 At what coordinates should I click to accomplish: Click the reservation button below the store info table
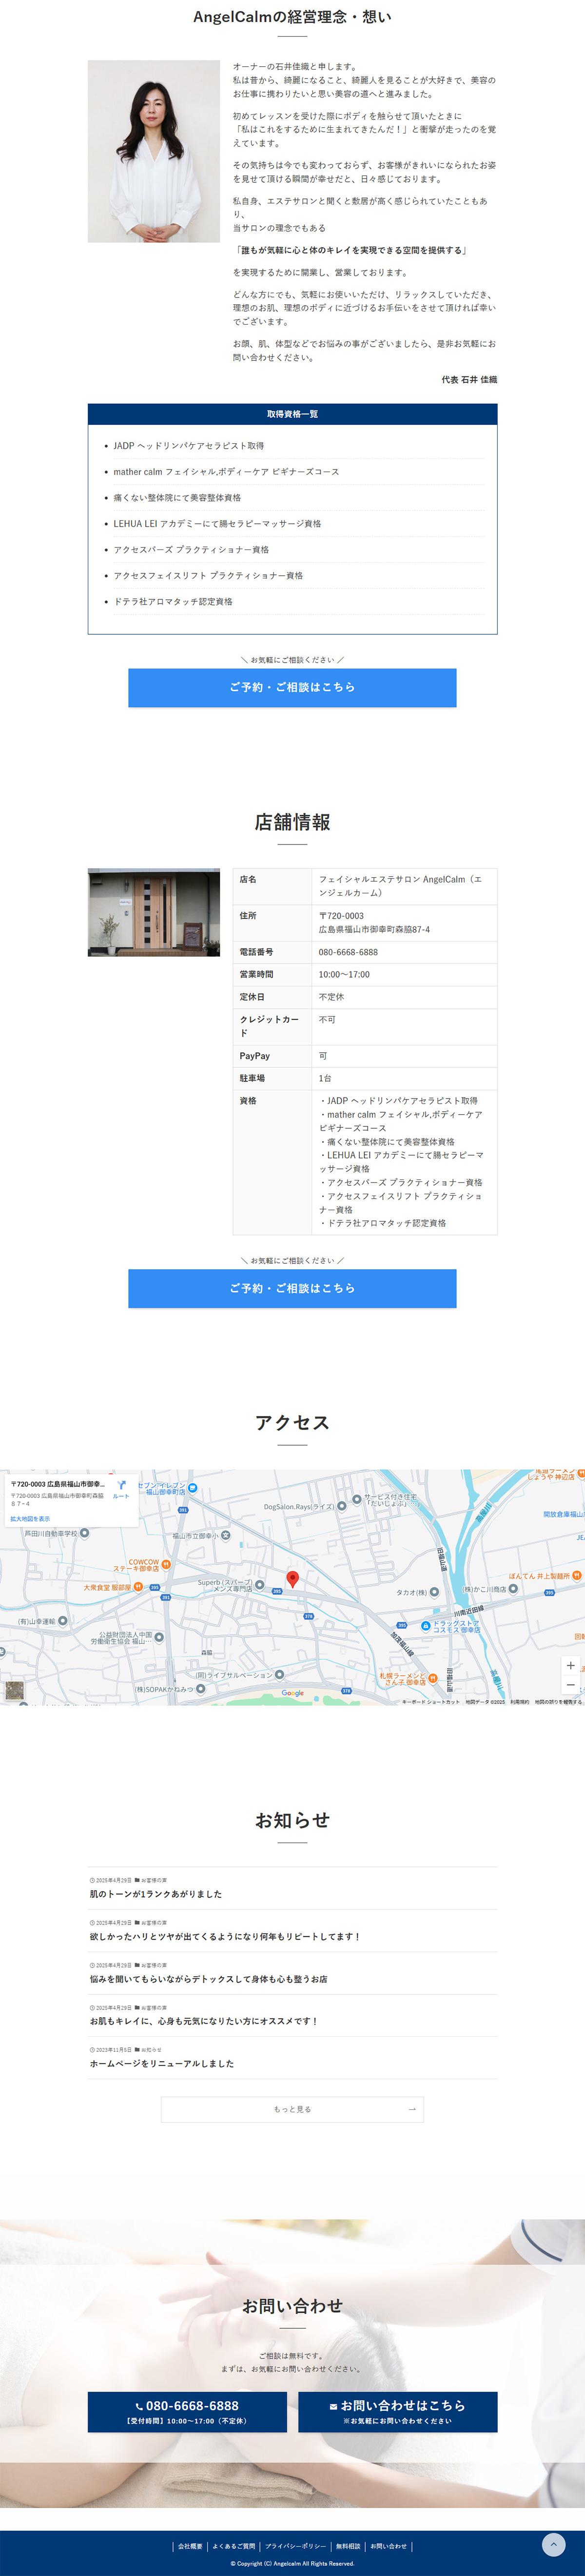292,1288
